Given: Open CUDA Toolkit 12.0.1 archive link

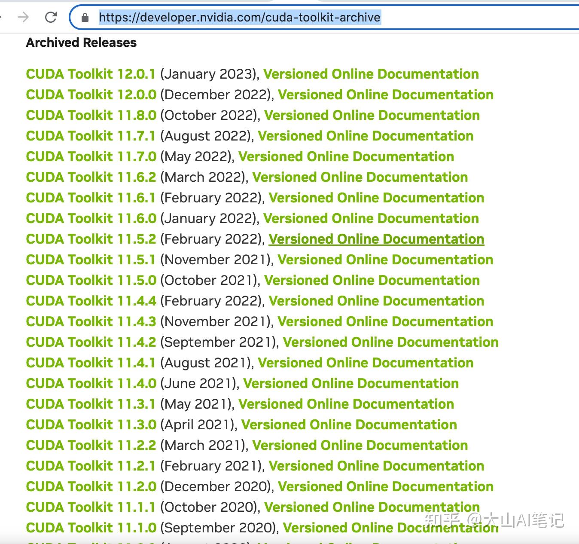Looking at the screenshot, I should [x=90, y=74].
